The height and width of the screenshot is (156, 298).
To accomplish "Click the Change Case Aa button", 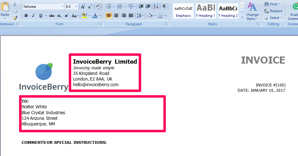I will [x=75, y=16].
